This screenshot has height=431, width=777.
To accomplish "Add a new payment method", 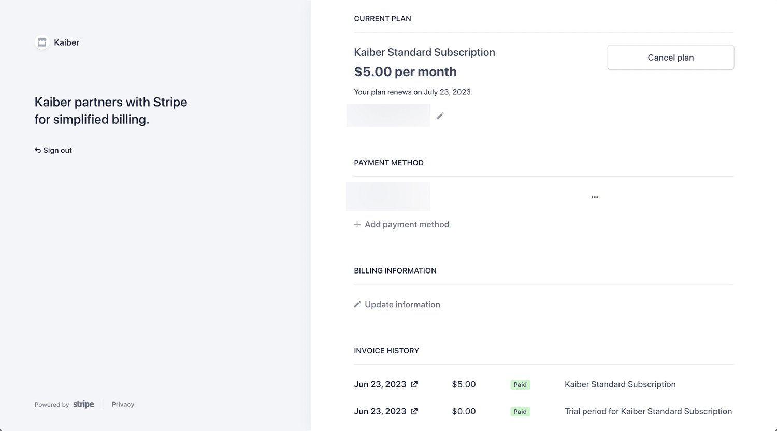I will [x=401, y=224].
